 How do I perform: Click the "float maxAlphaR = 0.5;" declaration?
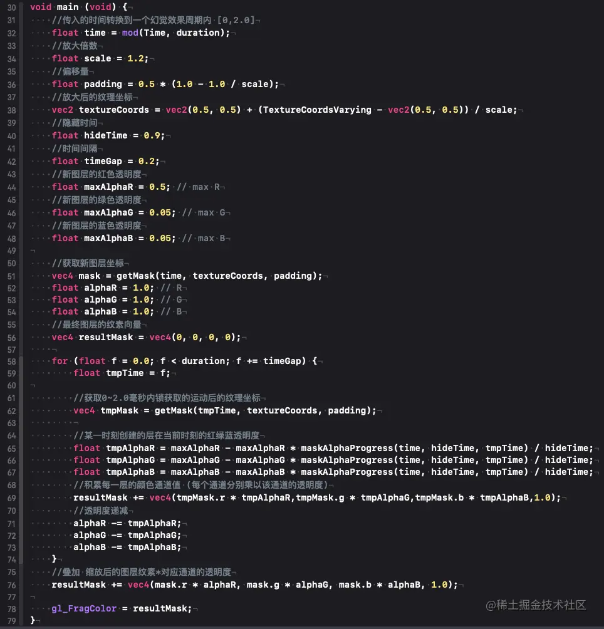[111, 187]
